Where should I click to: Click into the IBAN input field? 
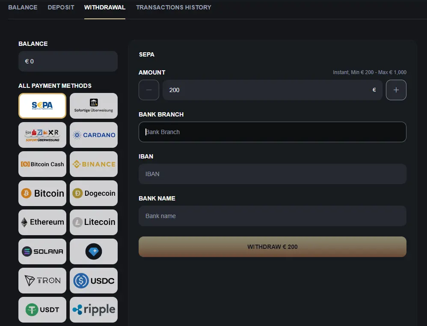(272, 174)
